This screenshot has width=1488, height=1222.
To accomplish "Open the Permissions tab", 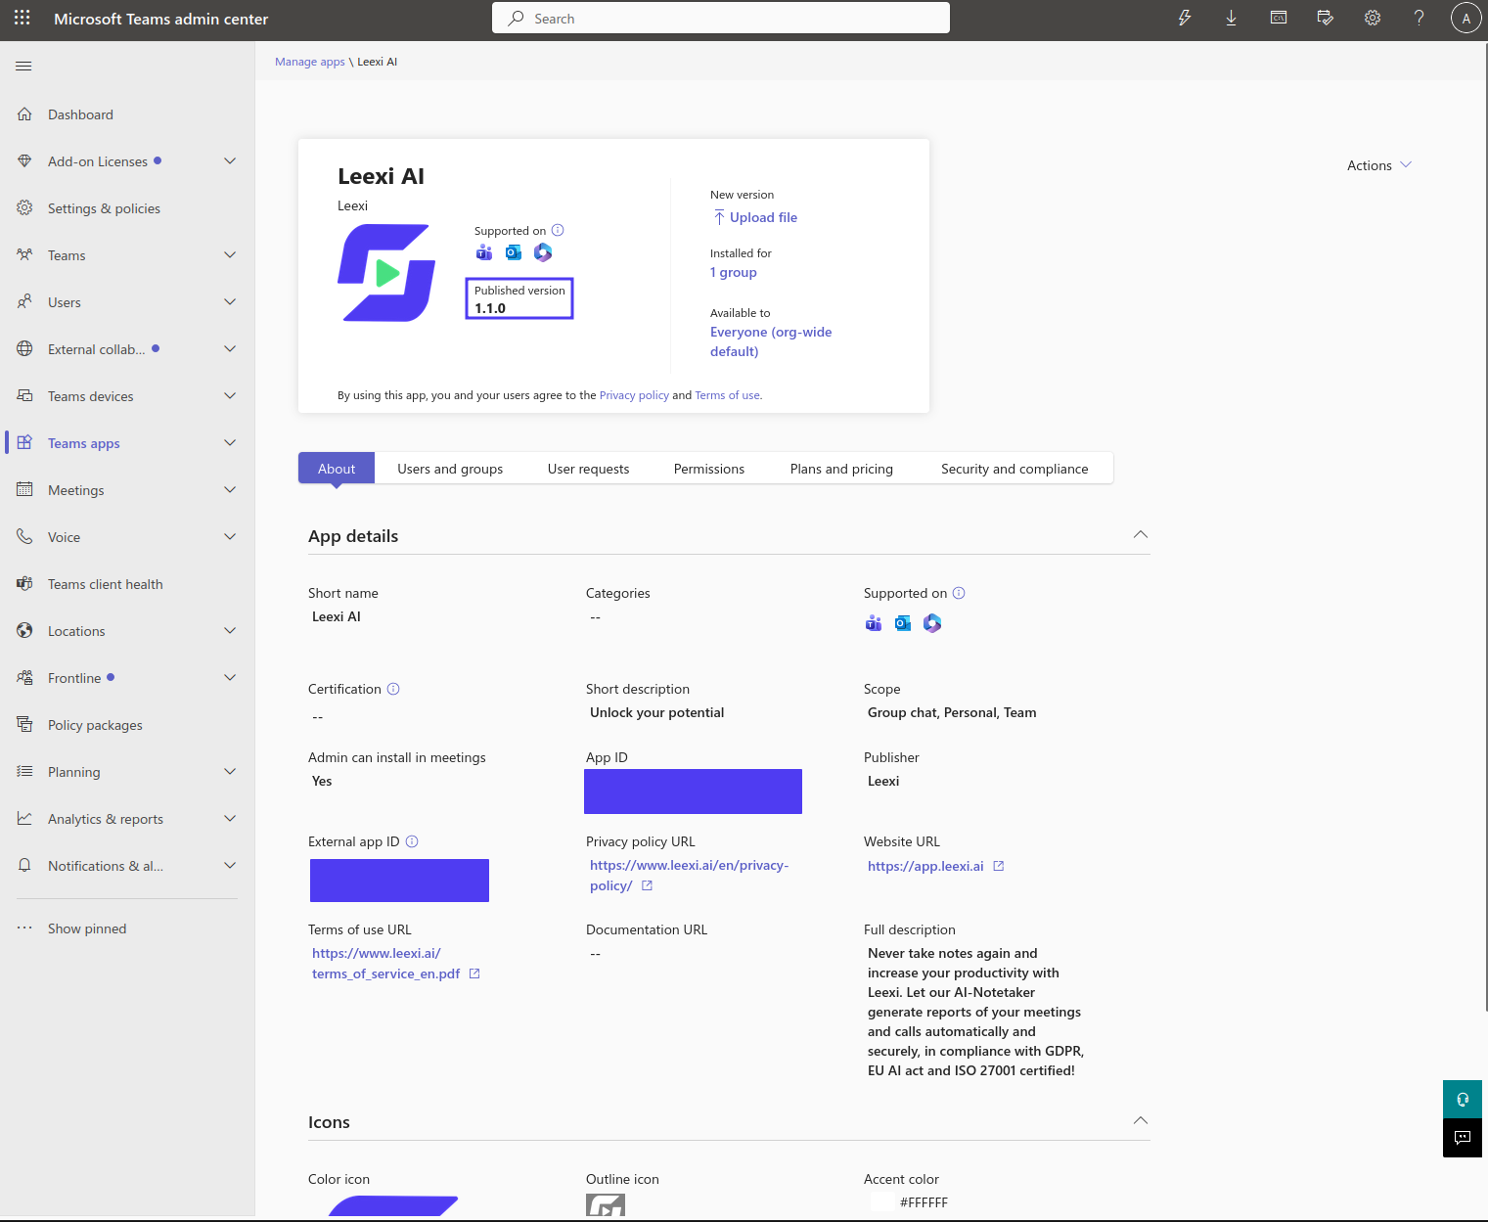I will click(x=709, y=469).
